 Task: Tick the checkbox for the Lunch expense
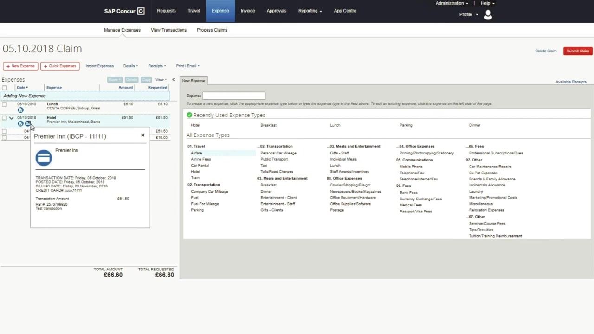5,104
